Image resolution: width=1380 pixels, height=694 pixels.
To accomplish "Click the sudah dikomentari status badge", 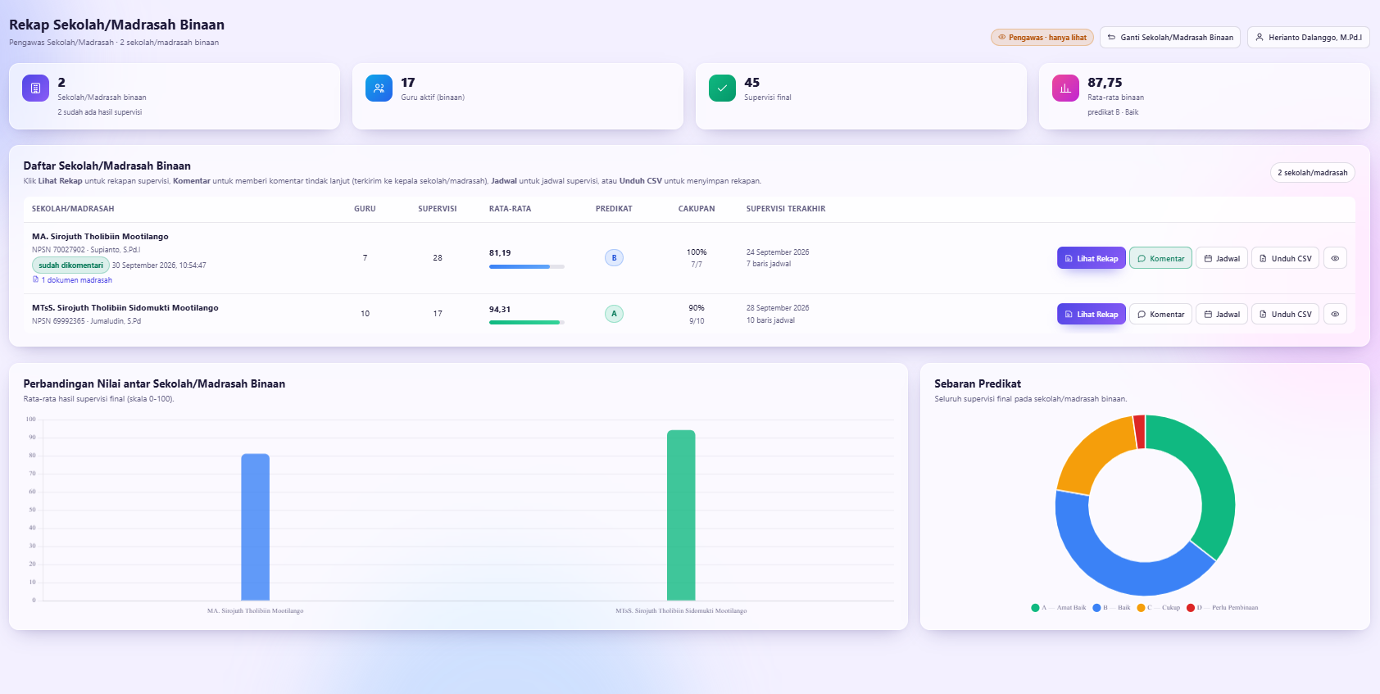I will 70,265.
